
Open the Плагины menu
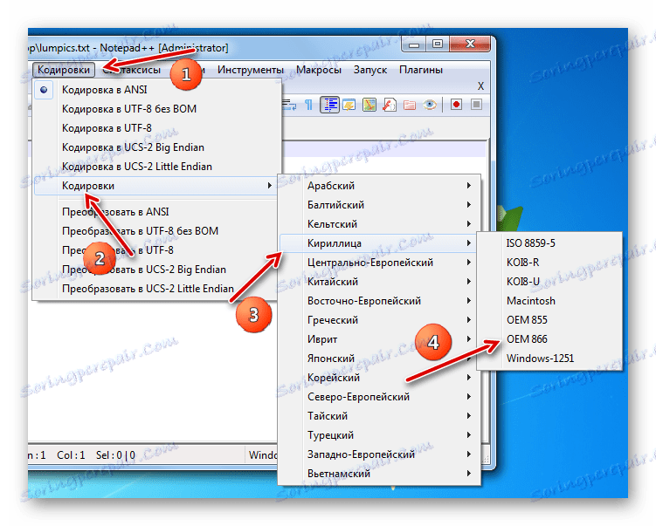pos(421,70)
